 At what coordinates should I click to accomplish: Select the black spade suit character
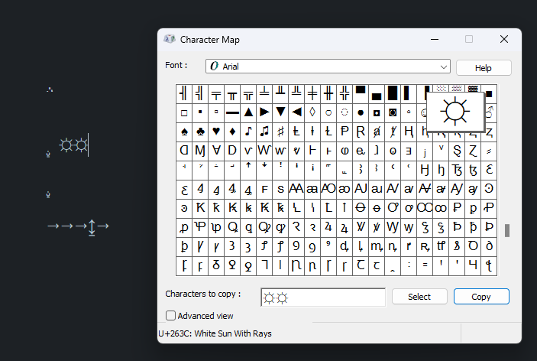pyautogui.click(x=184, y=131)
